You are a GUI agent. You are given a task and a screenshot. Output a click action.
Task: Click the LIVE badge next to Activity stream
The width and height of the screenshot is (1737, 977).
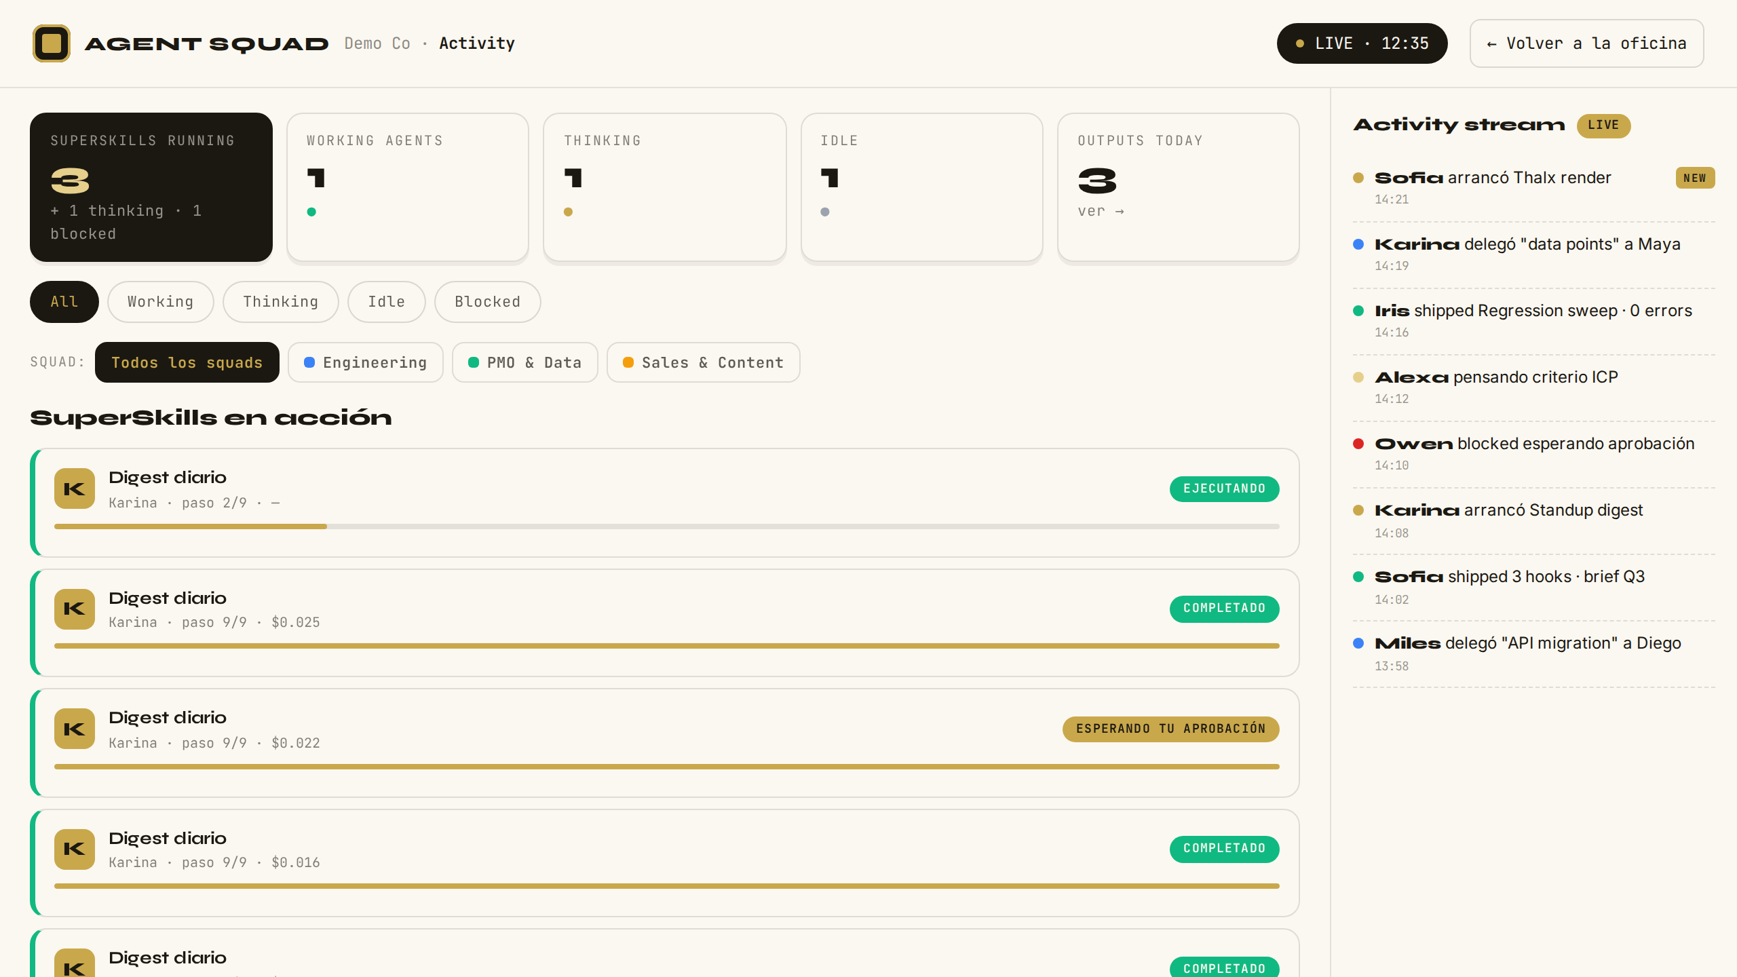click(1603, 126)
